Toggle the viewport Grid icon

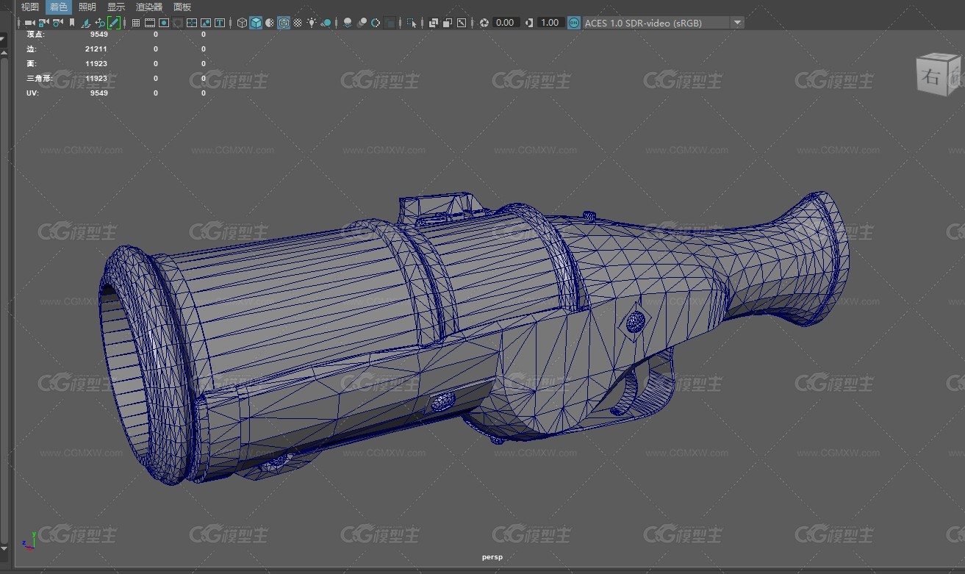click(135, 23)
